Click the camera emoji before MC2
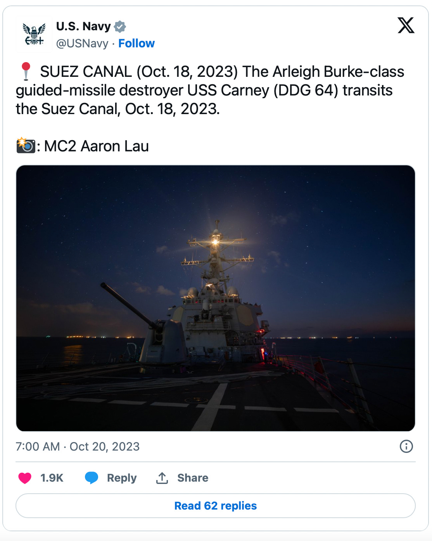Image resolution: width=432 pixels, height=541 pixels. pyautogui.click(x=26, y=146)
